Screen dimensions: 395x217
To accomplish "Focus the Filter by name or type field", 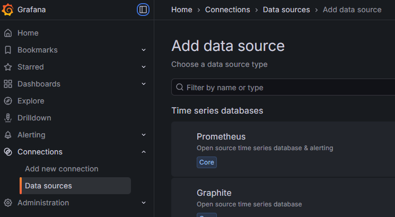I will click(x=286, y=88).
